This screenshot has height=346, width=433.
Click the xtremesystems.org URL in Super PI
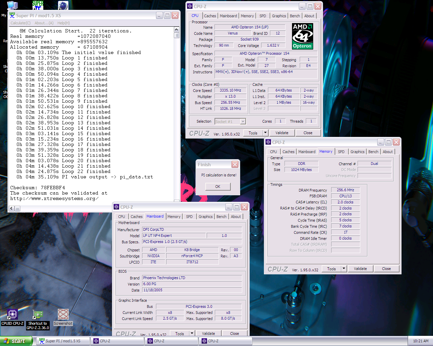(54, 199)
